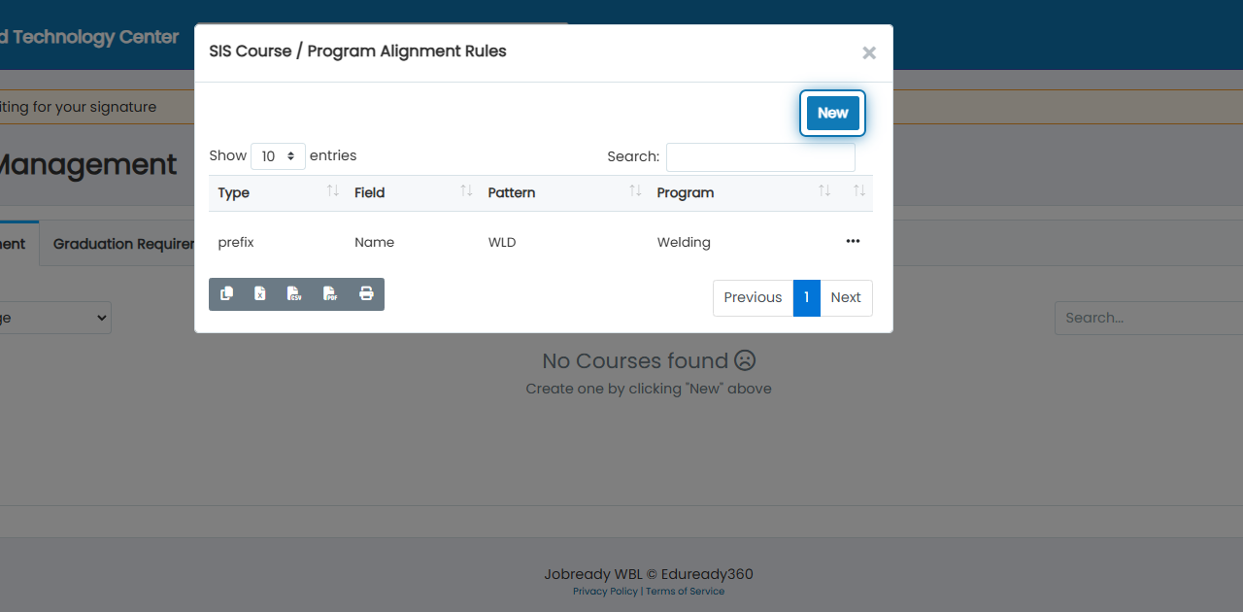Open the Show entries count dropdown
This screenshot has height=612, width=1243.
point(278,156)
